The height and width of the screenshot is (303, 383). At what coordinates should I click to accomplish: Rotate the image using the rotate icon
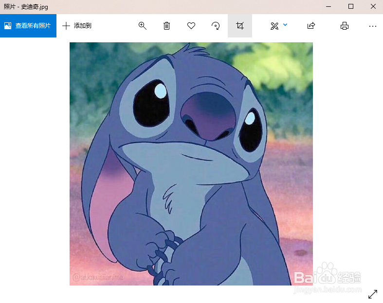pos(216,26)
